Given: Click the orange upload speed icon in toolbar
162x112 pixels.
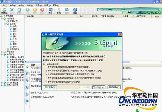Looking at the screenshot, I should click(117, 10).
